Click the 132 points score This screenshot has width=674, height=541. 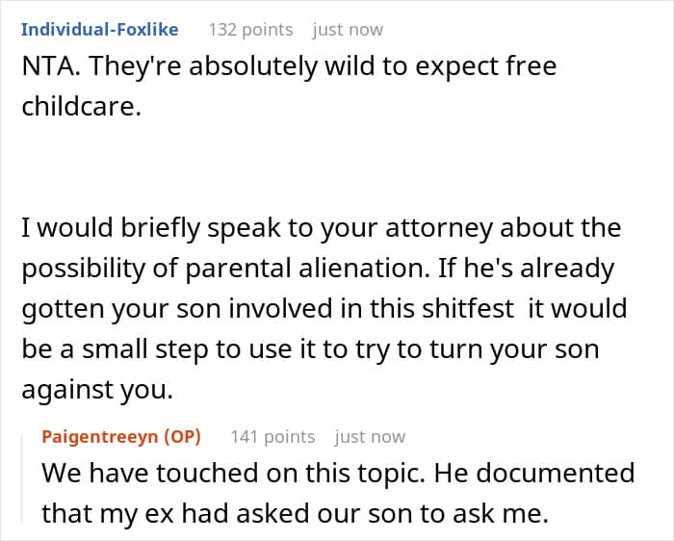coord(250,29)
